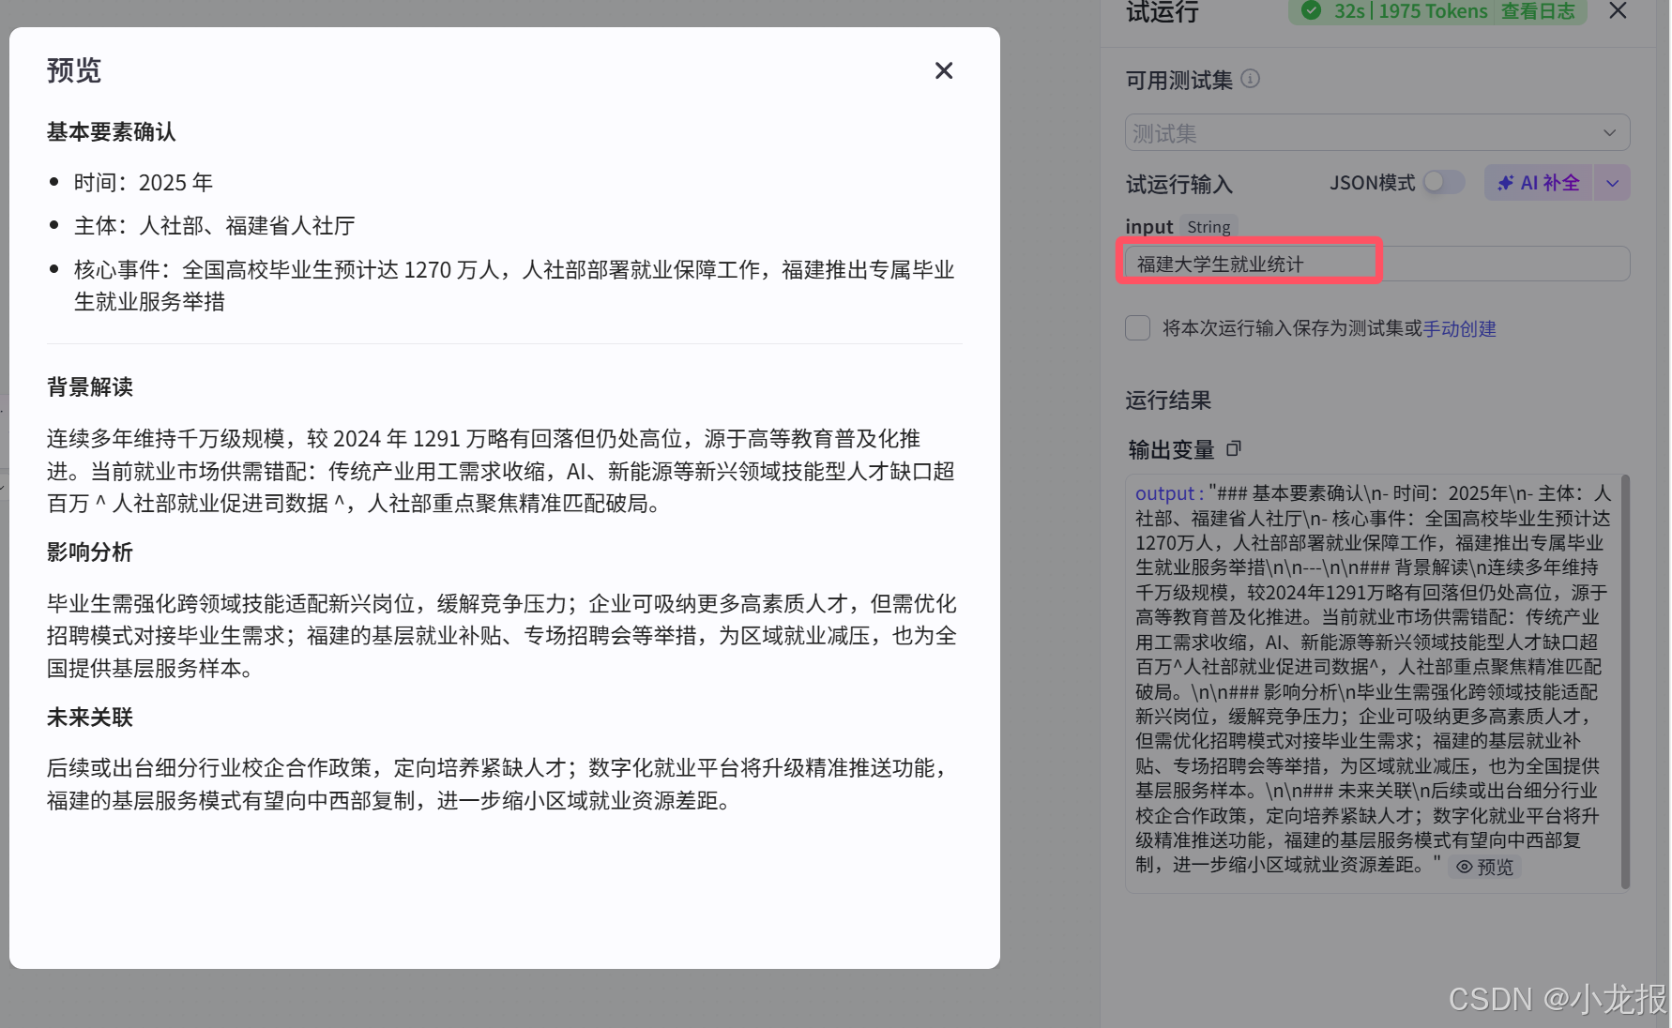Click the input field containing 福建大学生就业统计
1672x1028 pixels.
(1248, 264)
